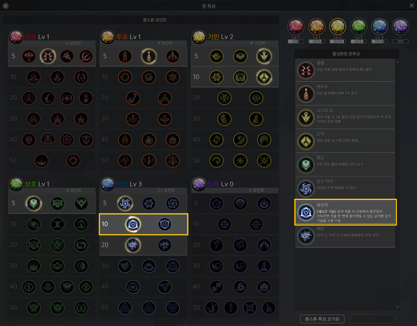Select the 뇌신의 검 rune in 기민 tier 5

(x=264, y=56)
